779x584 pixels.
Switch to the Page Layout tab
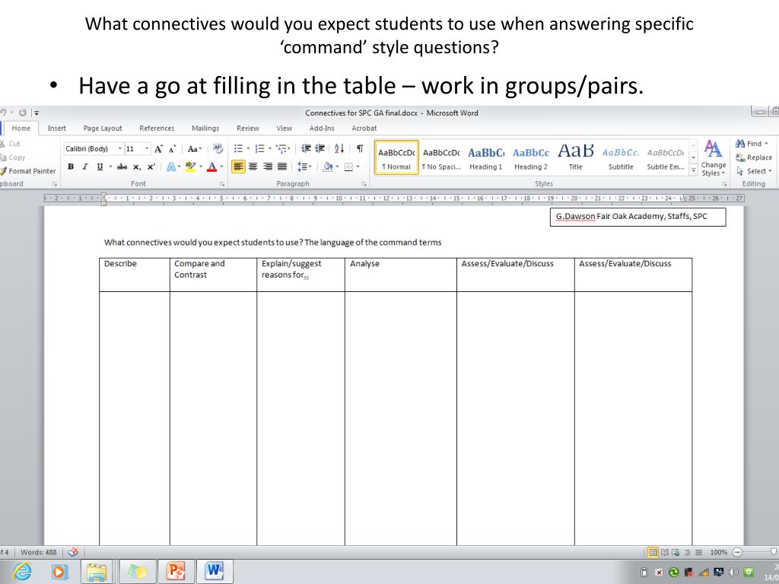pos(103,129)
